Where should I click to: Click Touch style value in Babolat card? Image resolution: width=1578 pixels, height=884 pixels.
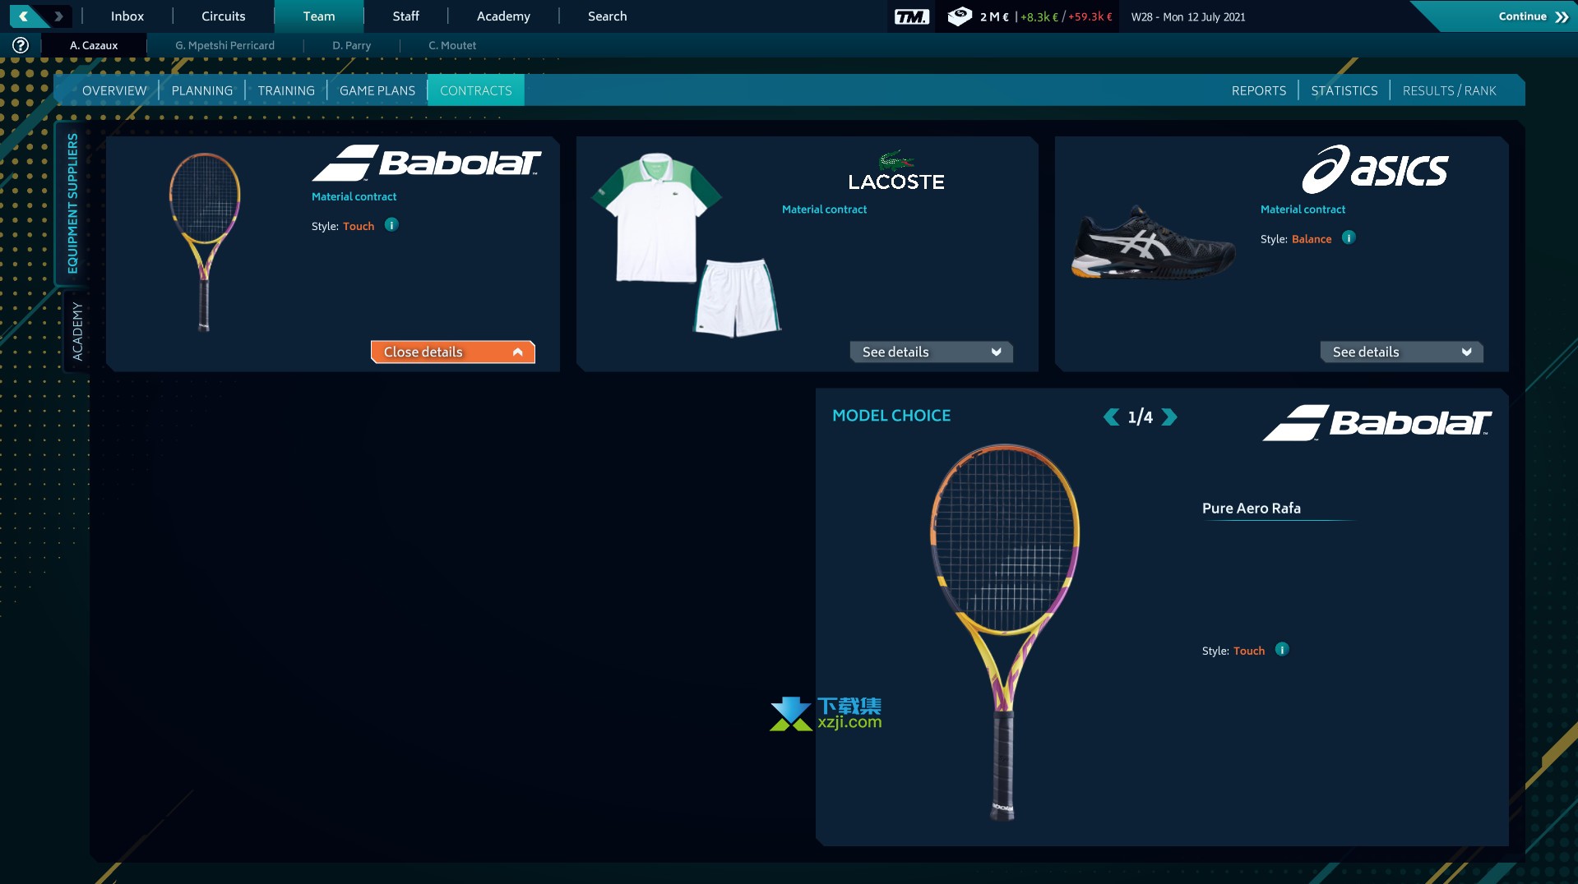(x=359, y=226)
